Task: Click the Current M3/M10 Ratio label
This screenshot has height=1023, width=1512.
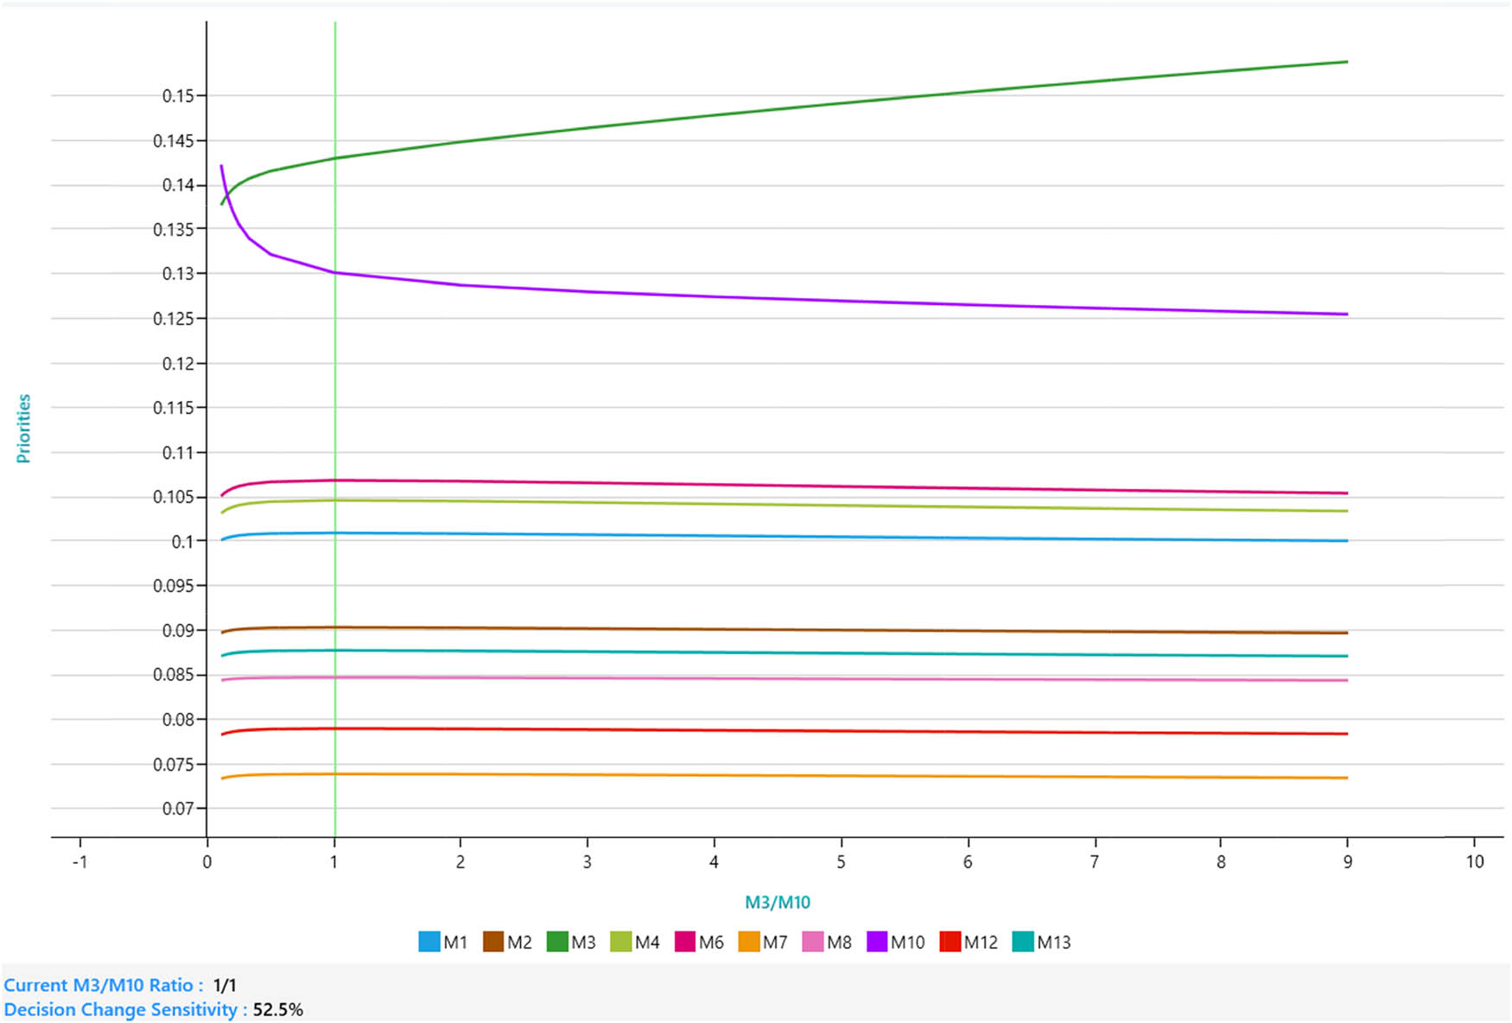Action: click(104, 985)
